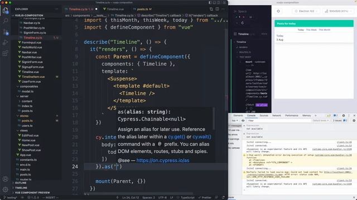Open DevTools kebab menu

349,116
